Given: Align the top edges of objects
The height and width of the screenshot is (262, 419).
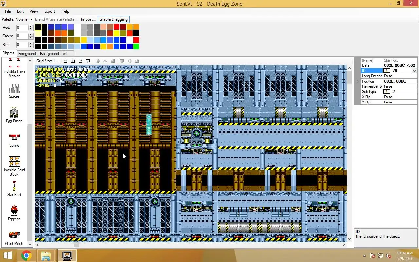Looking at the screenshot, I should click(88, 61).
